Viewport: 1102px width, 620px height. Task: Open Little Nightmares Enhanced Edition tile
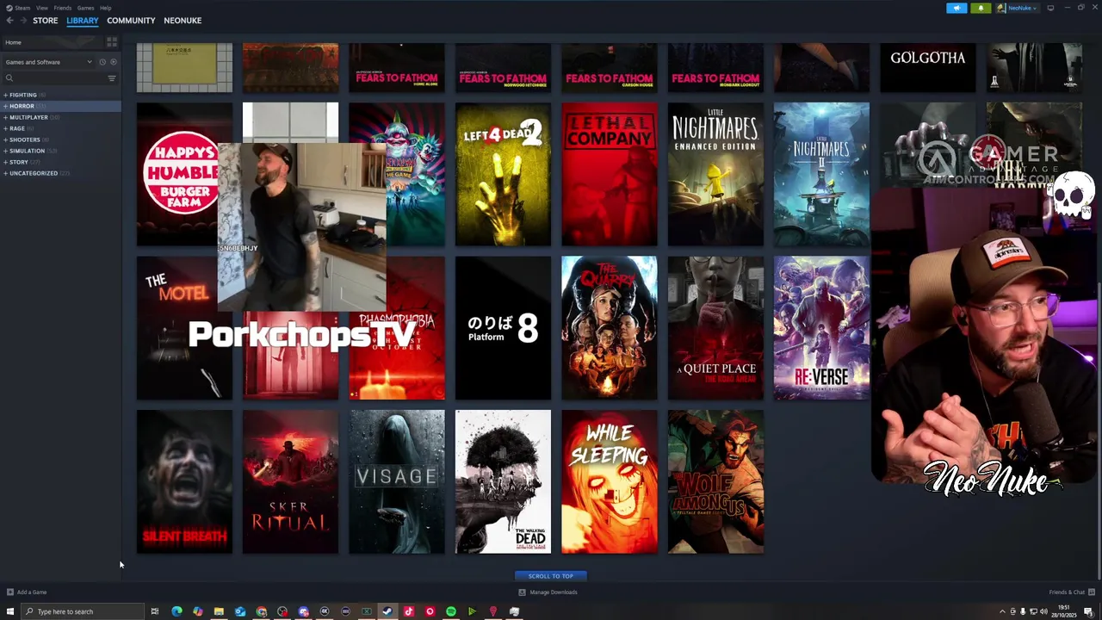pos(715,174)
